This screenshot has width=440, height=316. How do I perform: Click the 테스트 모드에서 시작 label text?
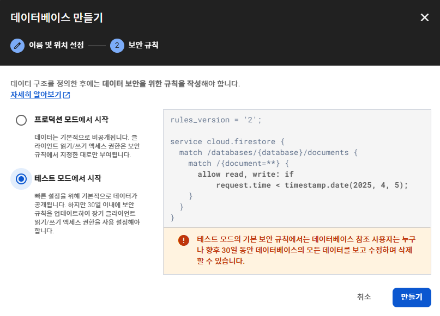[x=68, y=178]
